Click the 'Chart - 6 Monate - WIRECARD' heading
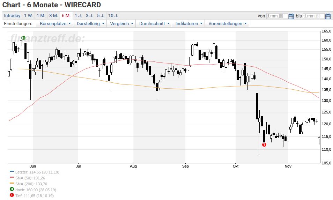 [52, 5]
